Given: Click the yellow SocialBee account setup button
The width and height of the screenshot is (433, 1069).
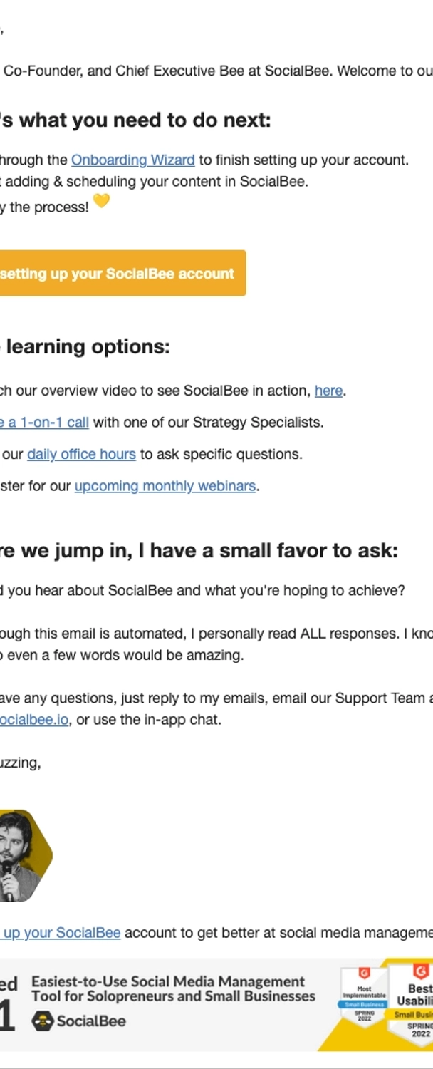Looking at the screenshot, I should coord(121,273).
